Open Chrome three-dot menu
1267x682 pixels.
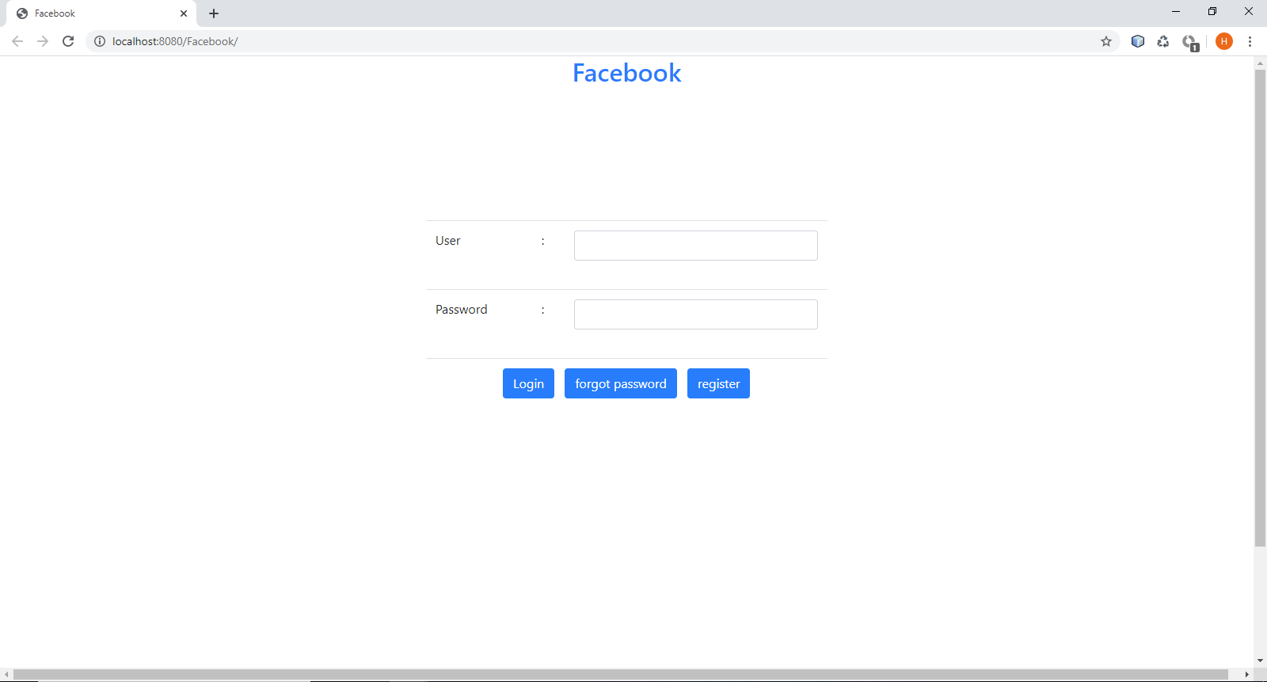coord(1250,41)
